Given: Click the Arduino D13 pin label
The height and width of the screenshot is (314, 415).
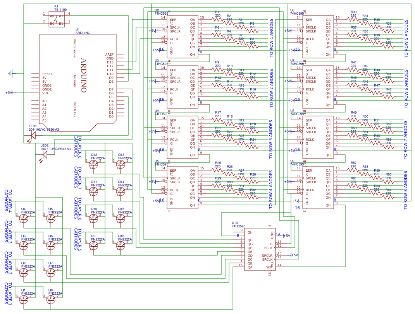Looking at the screenshot, I should tap(110, 62).
